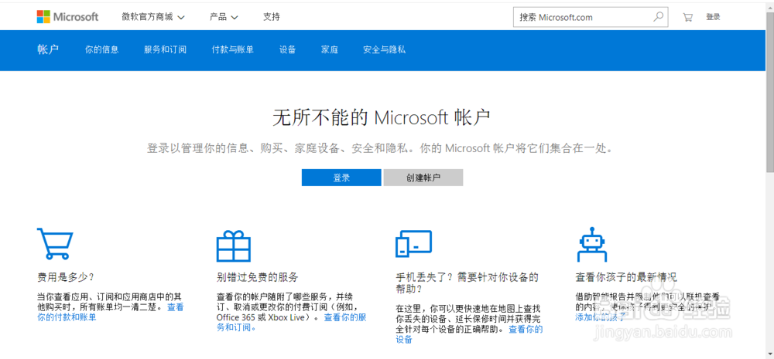Click the 登录 link in top header
This screenshot has width=774, height=359.
coord(713,17)
